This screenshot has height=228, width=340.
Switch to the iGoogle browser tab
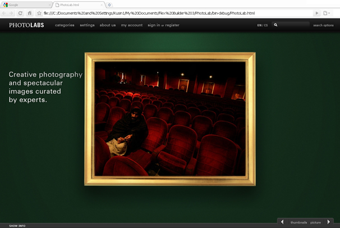click(22, 4)
